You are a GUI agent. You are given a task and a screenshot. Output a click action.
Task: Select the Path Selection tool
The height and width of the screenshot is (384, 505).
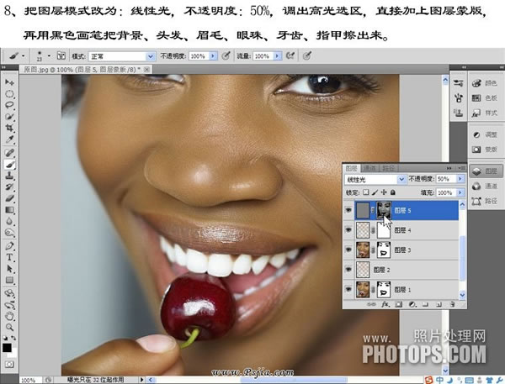9,269
